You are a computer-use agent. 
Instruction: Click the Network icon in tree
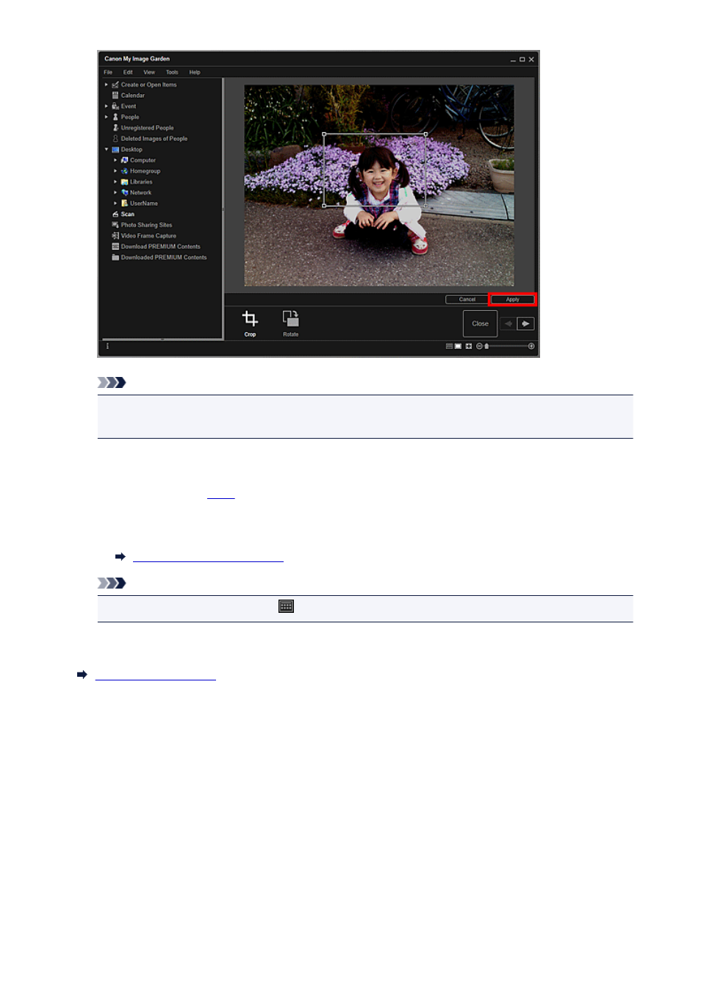click(125, 193)
